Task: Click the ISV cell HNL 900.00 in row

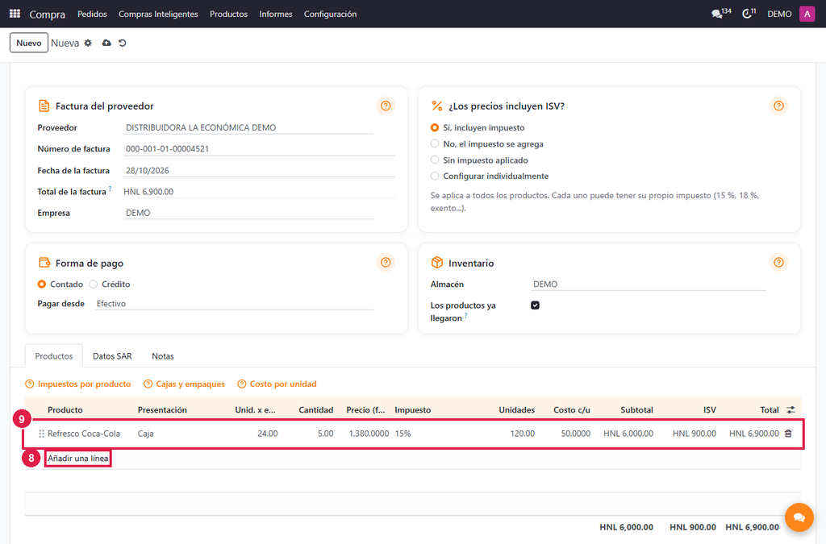Action: (695, 434)
